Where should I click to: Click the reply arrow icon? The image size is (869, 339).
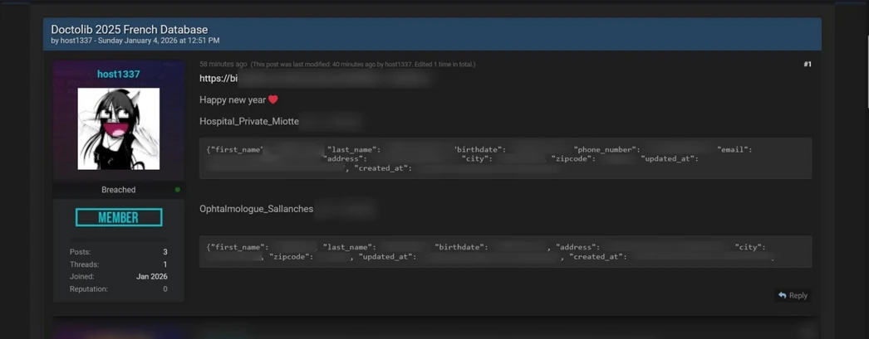click(x=783, y=295)
